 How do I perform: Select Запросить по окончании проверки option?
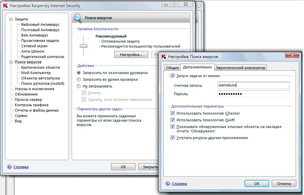click(79, 73)
